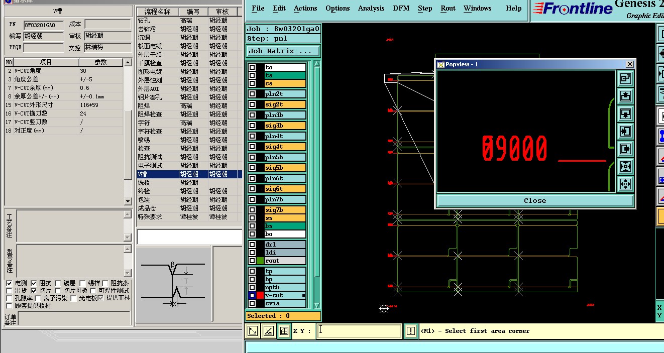Click the pan right icon in Popview
This screenshot has height=353, width=664.
(x=625, y=149)
